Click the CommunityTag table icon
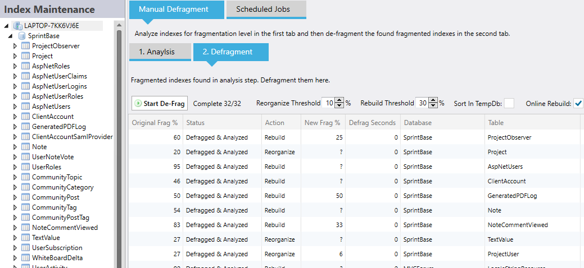This screenshot has width=584, height=268. click(25, 207)
